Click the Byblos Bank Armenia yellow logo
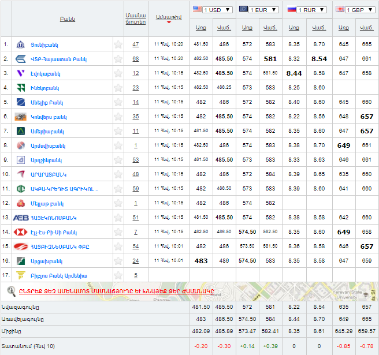 coord(21,275)
